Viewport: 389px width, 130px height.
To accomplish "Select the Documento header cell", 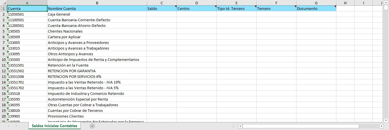I will (316, 8).
